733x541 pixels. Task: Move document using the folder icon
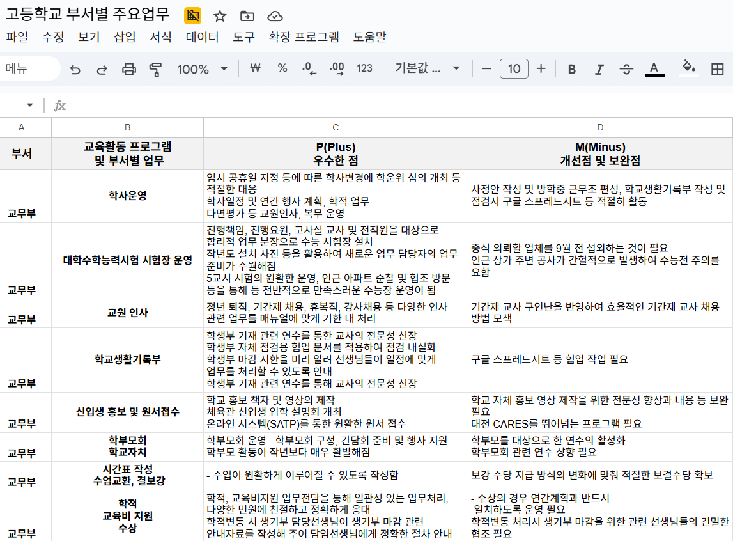[247, 16]
